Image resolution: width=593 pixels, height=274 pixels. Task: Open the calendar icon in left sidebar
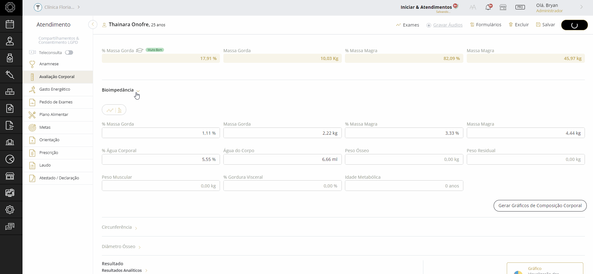pyautogui.click(x=10, y=24)
